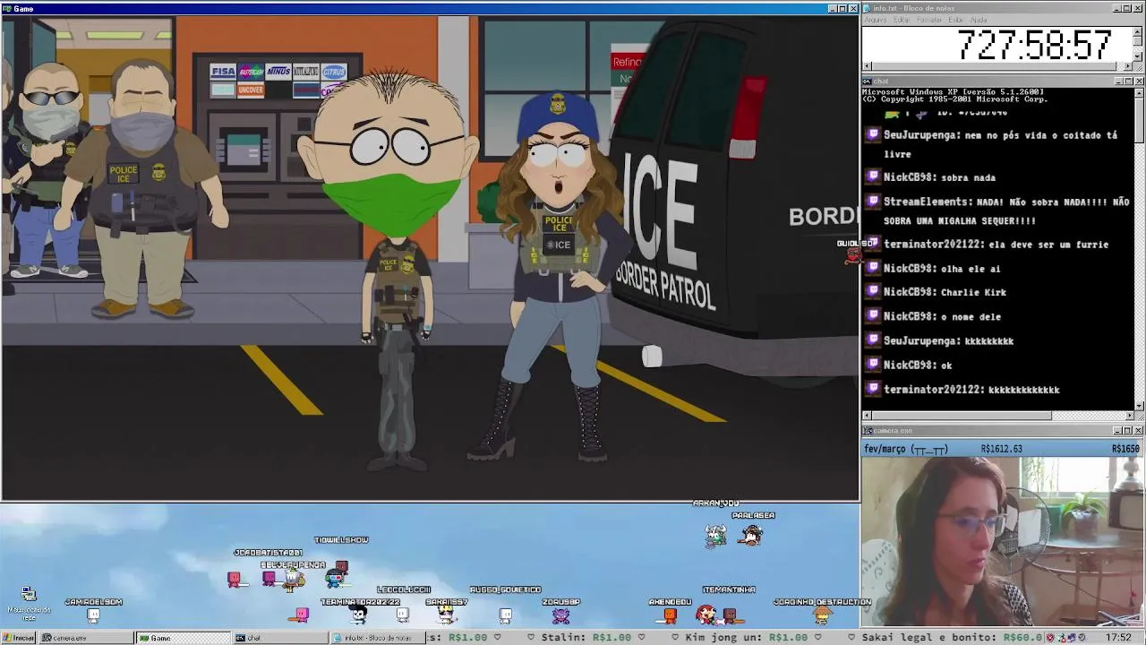The height and width of the screenshot is (645, 1146).
Task: Click Notepad horizontal scroll left arrow
Action: pos(867,66)
